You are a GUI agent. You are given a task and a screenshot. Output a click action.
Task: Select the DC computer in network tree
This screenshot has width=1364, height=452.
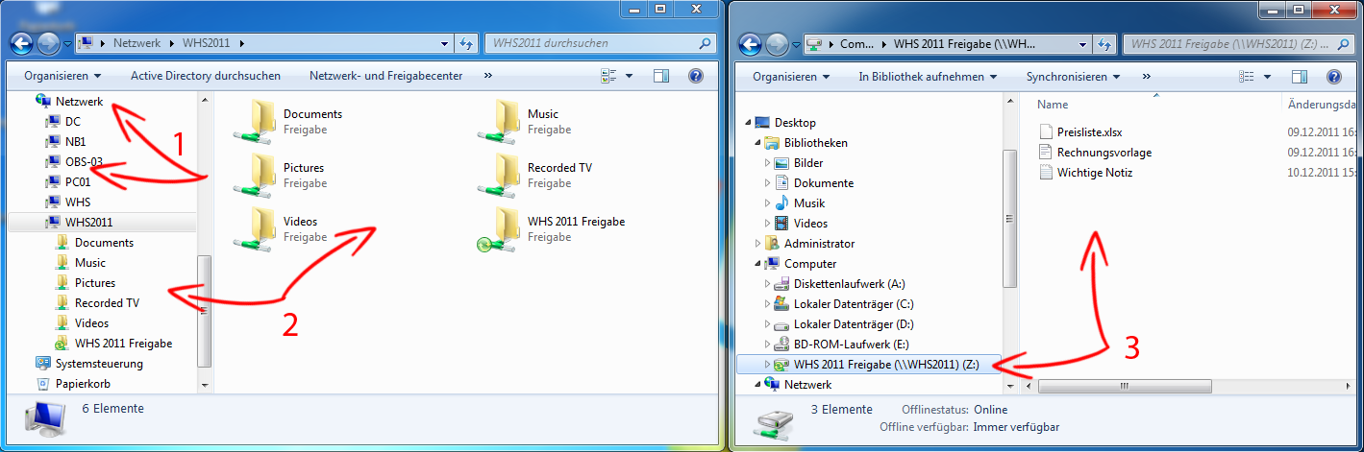pos(62,122)
